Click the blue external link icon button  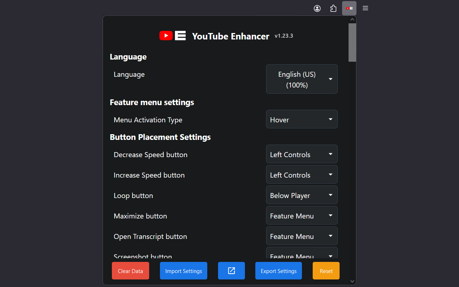231,270
